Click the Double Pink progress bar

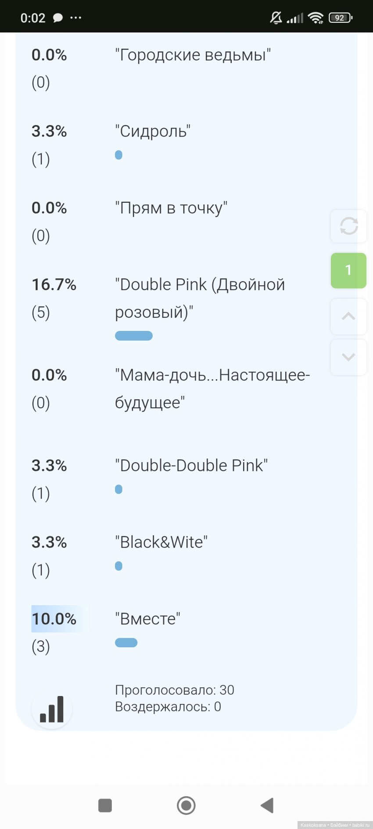pos(133,335)
